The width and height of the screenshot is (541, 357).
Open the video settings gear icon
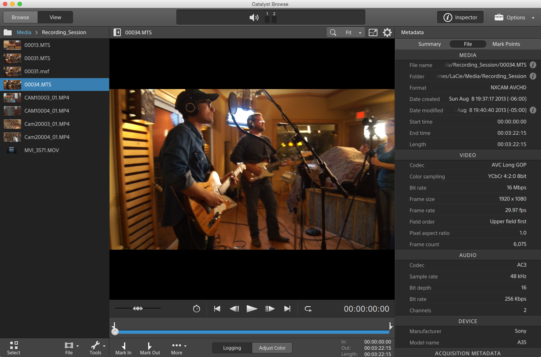tap(387, 32)
